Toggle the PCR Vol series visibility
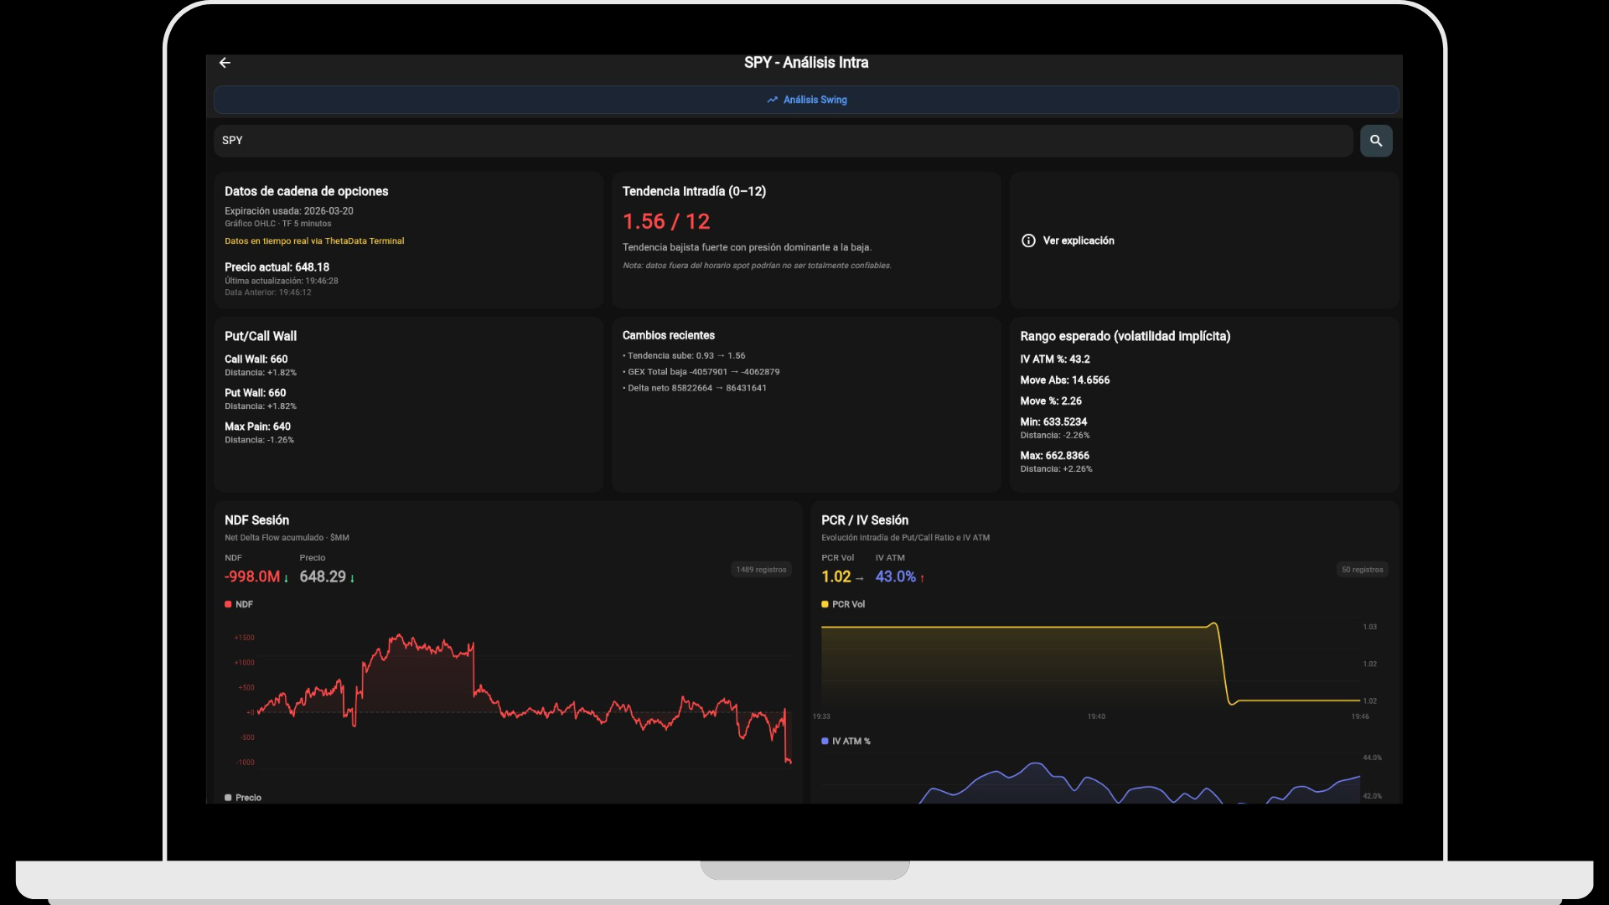Image resolution: width=1609 pixels, height=905 pixels. [843, 604]
